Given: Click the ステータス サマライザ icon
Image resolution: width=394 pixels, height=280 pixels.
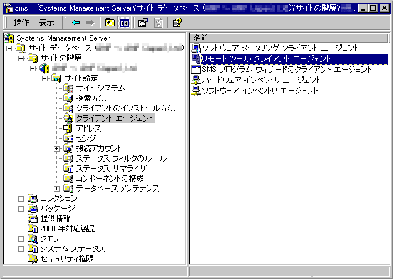Looking at the screenshot, I should [x=68, y=169].
